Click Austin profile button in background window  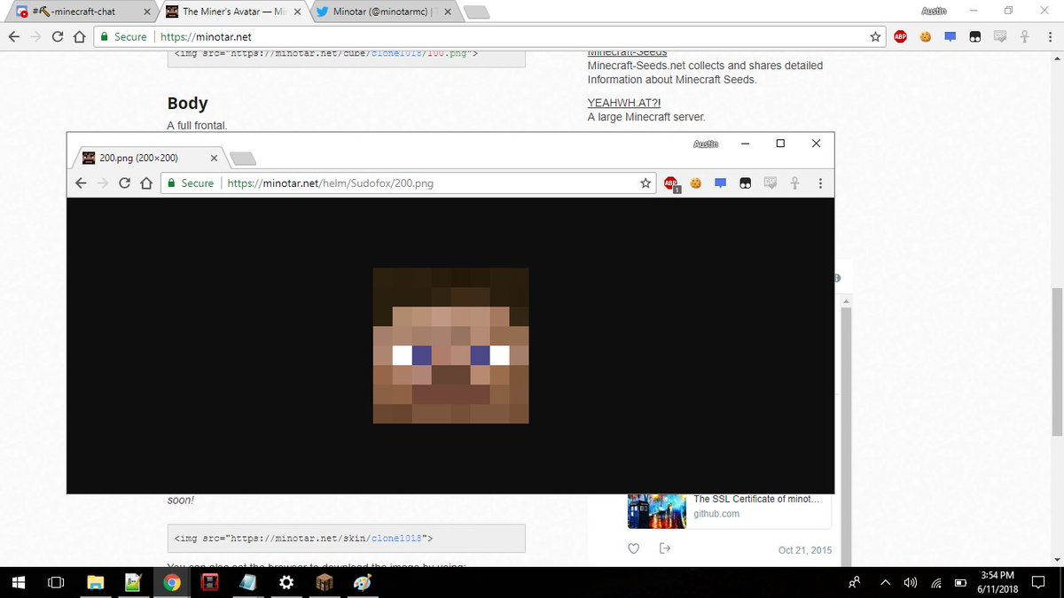point(935,11)
